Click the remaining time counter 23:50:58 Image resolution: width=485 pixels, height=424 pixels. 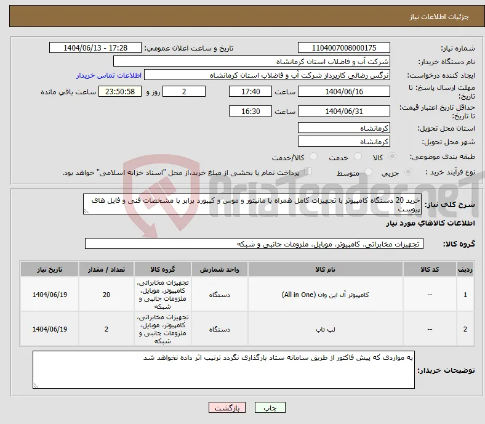coord(120,91)
